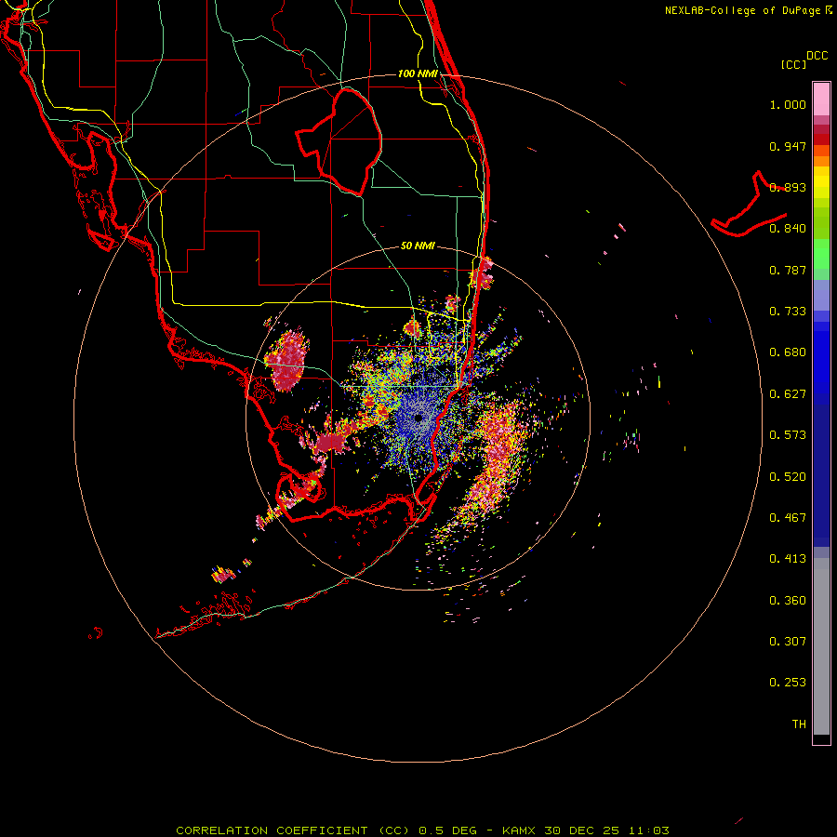Pick the periwinkle swatch near 0.733

(821, 295)
